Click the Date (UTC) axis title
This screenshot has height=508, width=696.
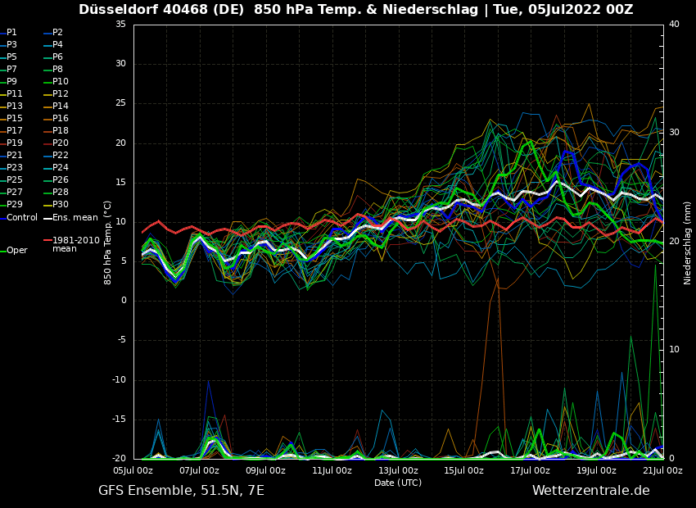click(398, 483)
